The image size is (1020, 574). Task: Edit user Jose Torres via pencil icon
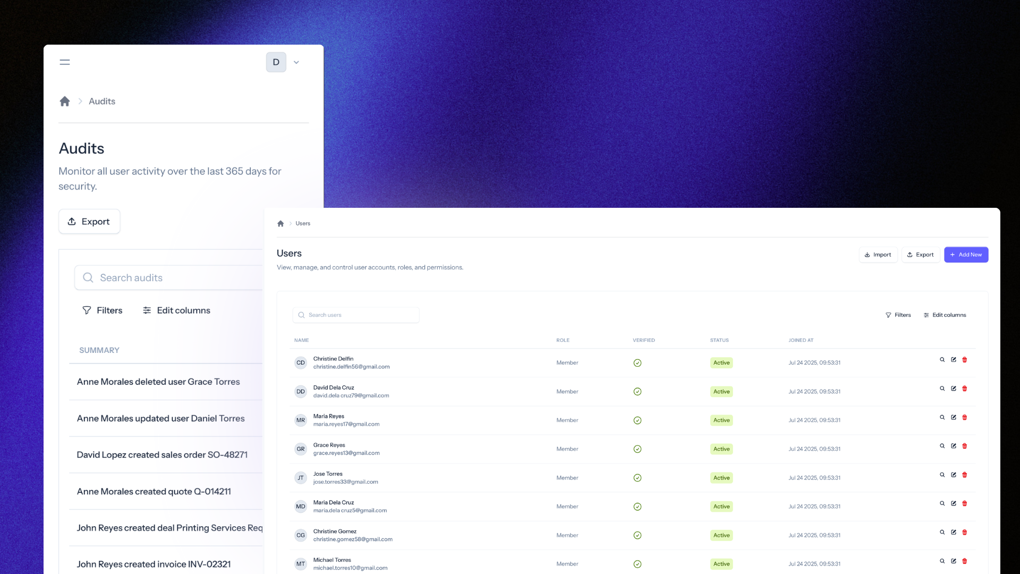click(954, 475)
